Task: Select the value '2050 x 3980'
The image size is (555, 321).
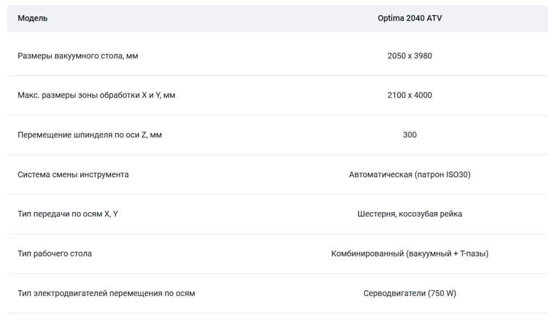Action: [x=410, y=56]
